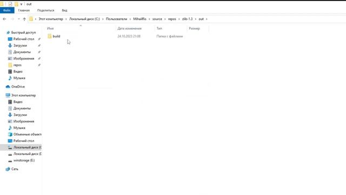Open Видео under Этот компьютер
Screen dimensions: 346x195
pyautogui.click(x=18, y=102)
